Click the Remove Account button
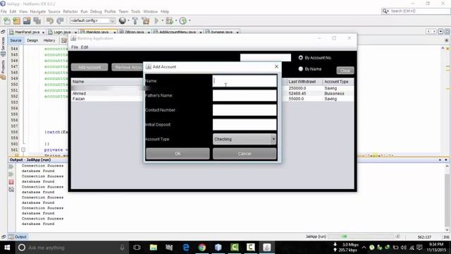 (x=128, y=67)
